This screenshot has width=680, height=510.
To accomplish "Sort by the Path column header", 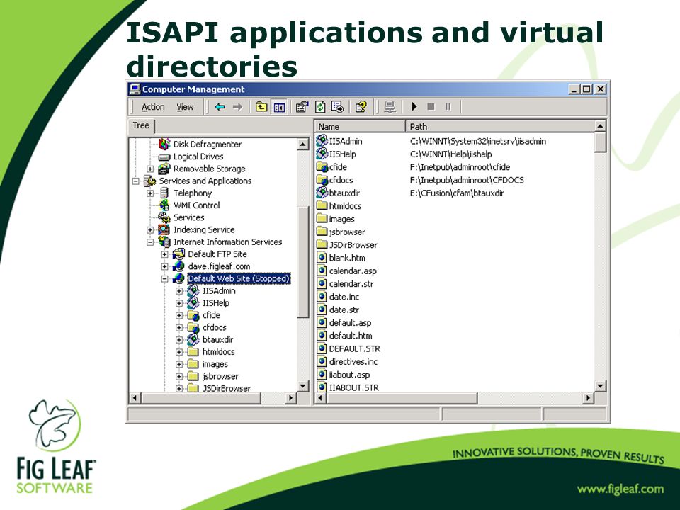I will coord(501,127).
